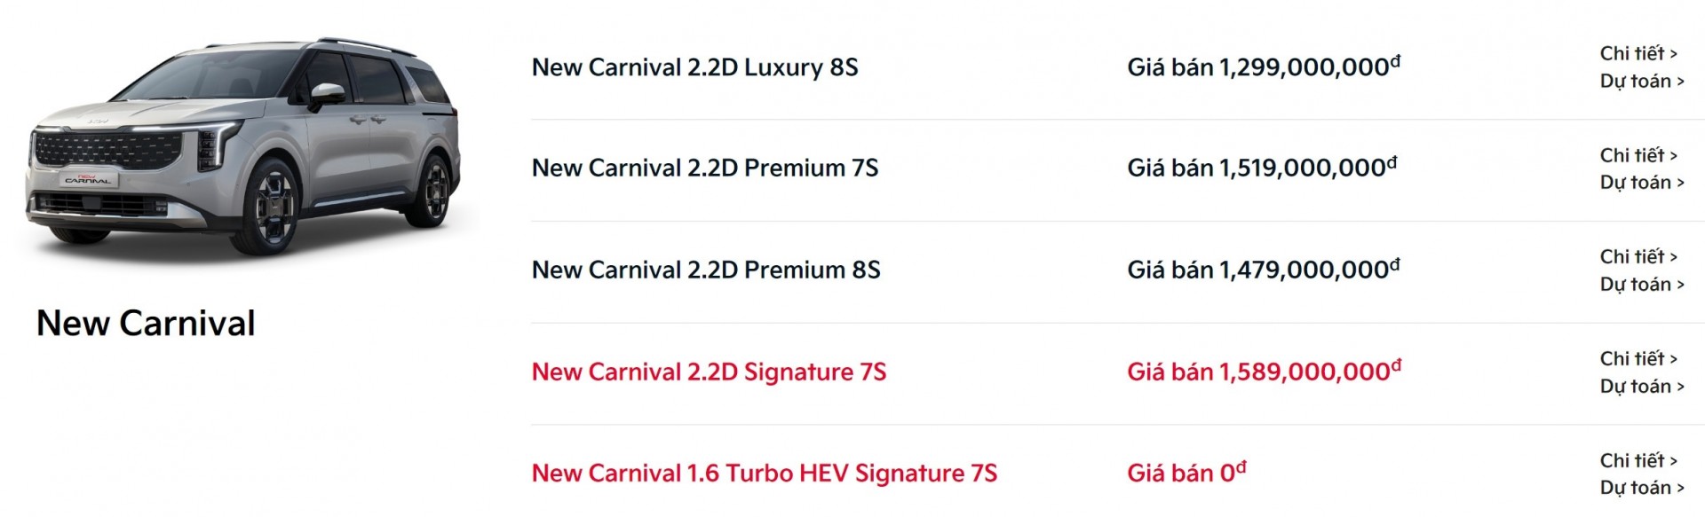
Task: Select New Carnival 2.2D Signature 7S name
Action: 709,372
